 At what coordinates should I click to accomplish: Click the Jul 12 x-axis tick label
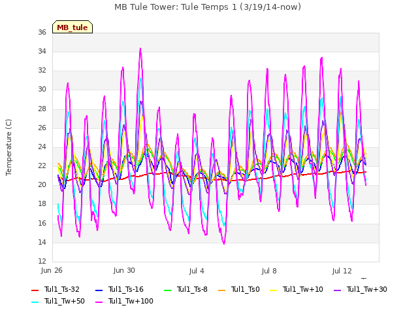tap(342, 271)
